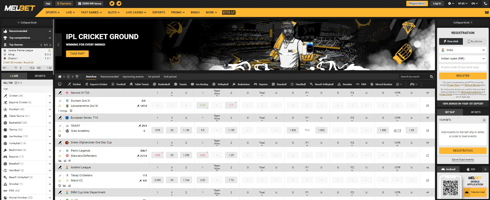Go to home icon in breadcrumb
This screenshot has width=490, height=200.
click(x=60, y=77)
